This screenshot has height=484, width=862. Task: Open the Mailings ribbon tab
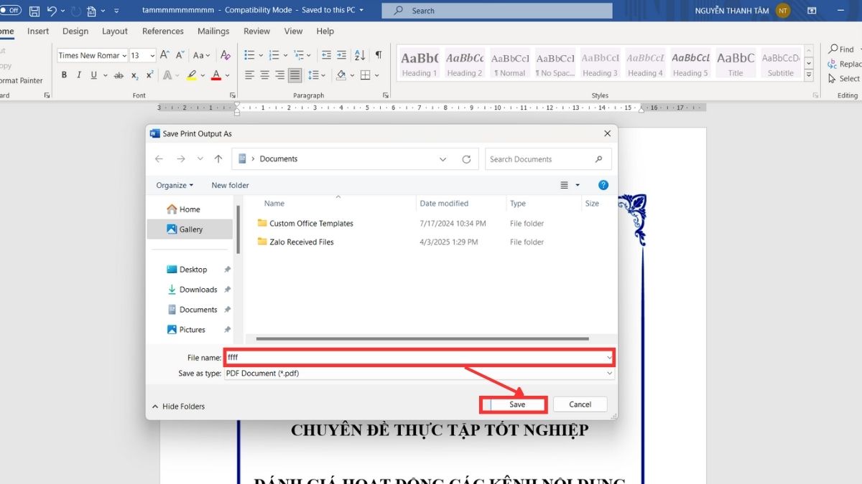tap(213, 32)
